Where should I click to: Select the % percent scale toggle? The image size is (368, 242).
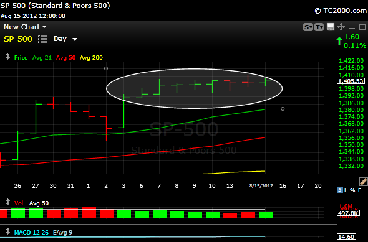(352, 190)
